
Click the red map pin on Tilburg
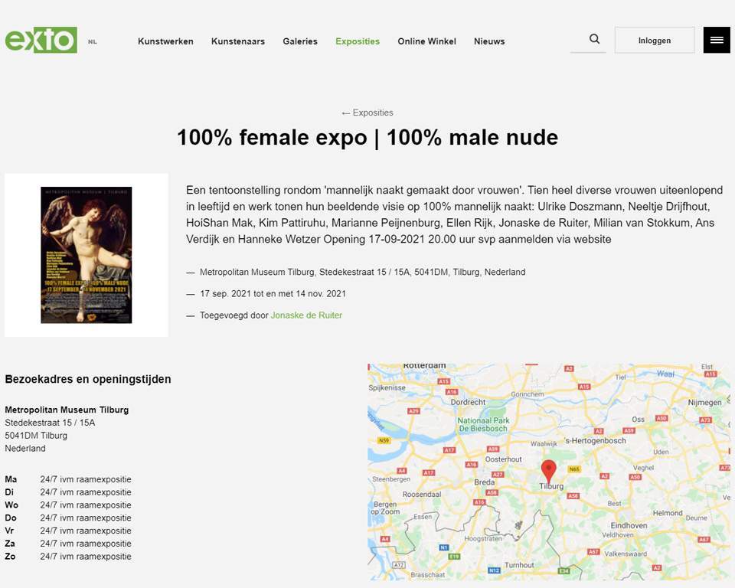[x=548, y=470]
